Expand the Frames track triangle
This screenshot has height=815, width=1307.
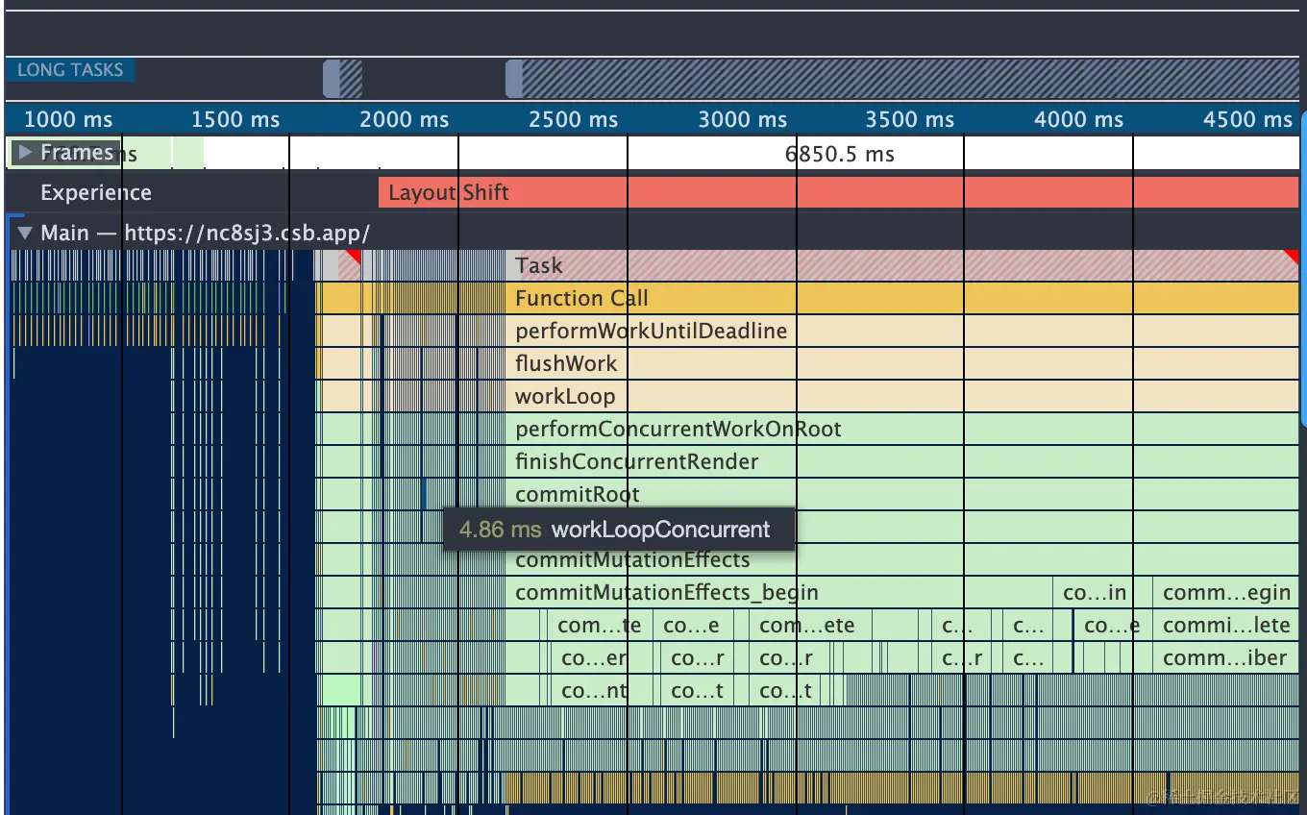click(x=25, y=152)
